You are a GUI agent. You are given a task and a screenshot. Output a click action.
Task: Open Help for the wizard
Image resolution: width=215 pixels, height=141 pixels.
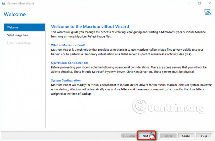[x=204, y=136]
